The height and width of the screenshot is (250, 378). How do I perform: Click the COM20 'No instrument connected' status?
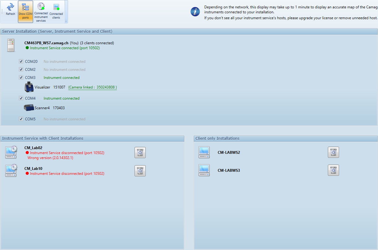coord(64,62)
